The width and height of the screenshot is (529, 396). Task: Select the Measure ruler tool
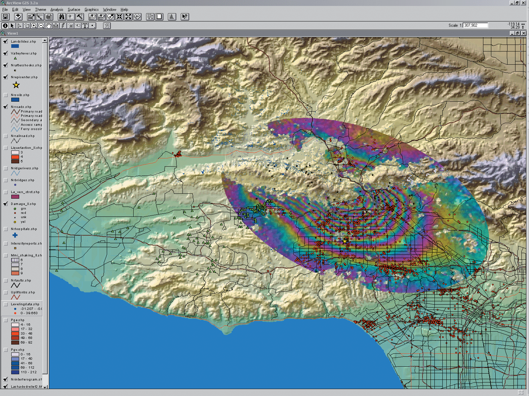56,26
